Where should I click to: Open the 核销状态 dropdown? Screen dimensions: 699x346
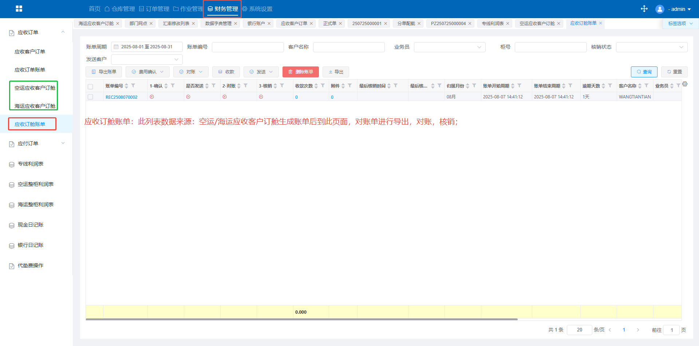(x=651, y=47)
